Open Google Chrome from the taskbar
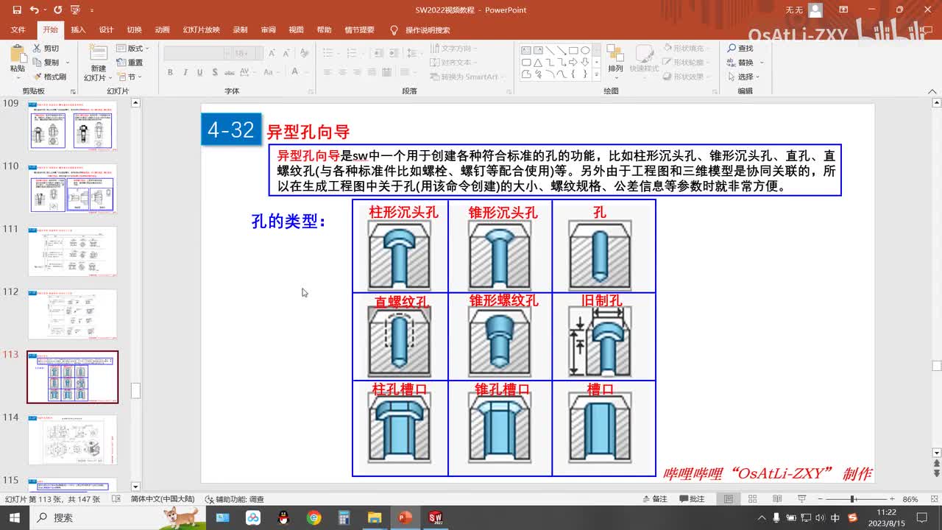942x530 pixels. (314, 517)
